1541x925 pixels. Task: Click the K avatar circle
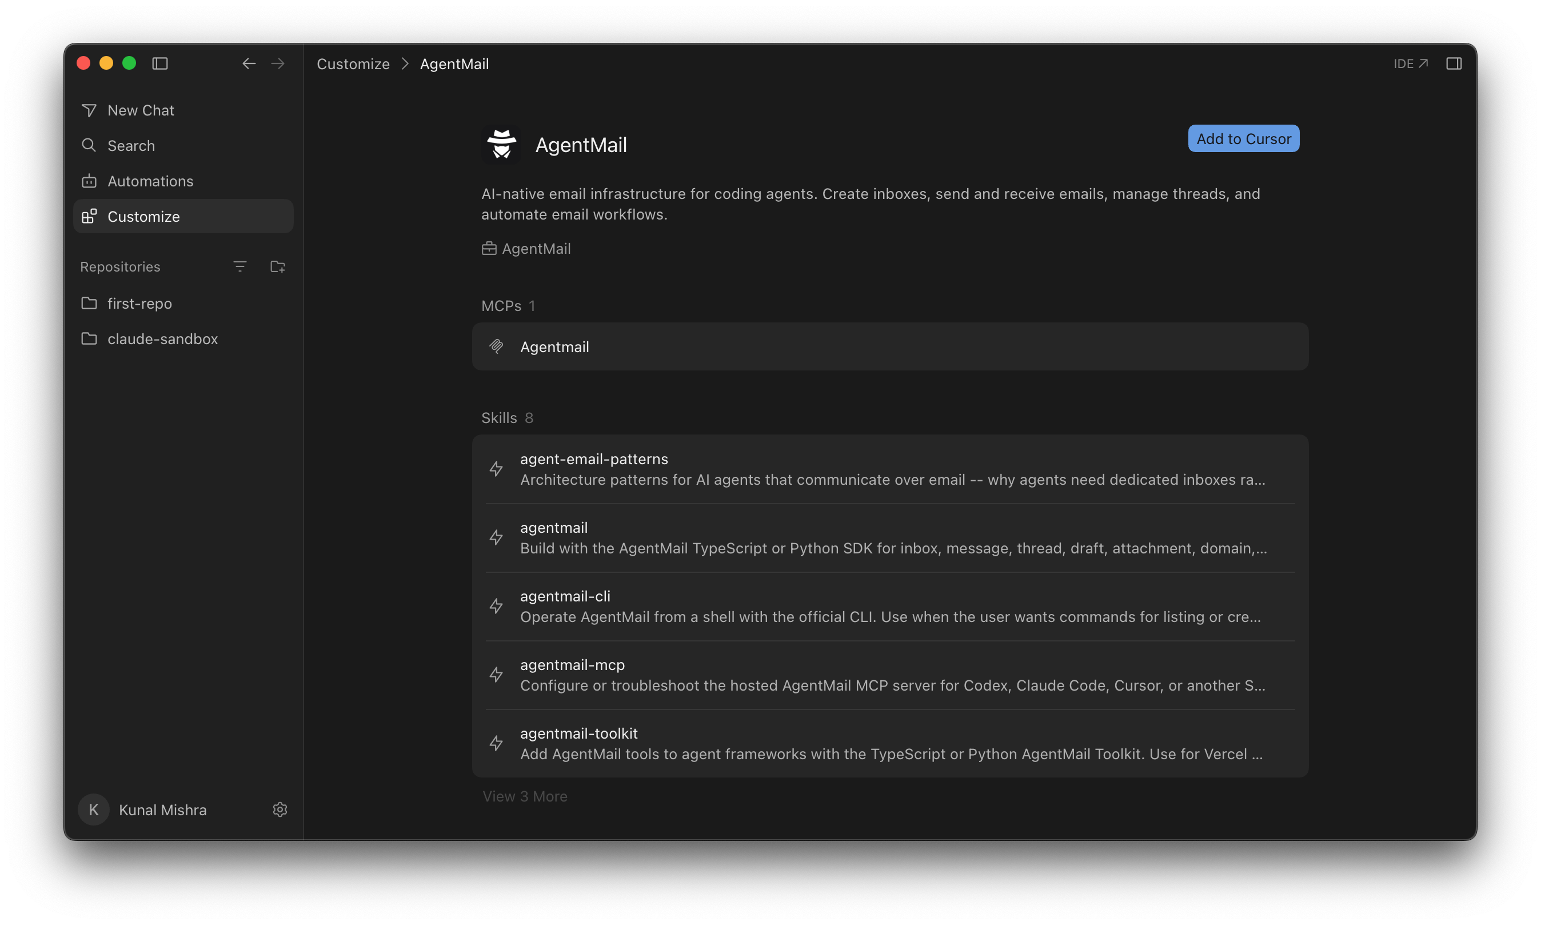coord(94,810)
